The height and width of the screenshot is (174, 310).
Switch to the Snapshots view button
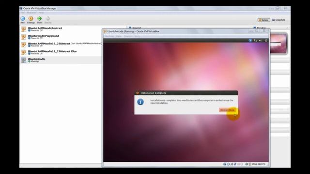[x=279, y=20]
